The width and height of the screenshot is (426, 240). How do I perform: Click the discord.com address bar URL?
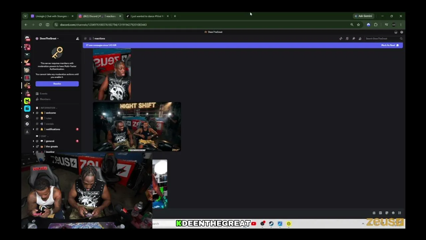(103, 25)
